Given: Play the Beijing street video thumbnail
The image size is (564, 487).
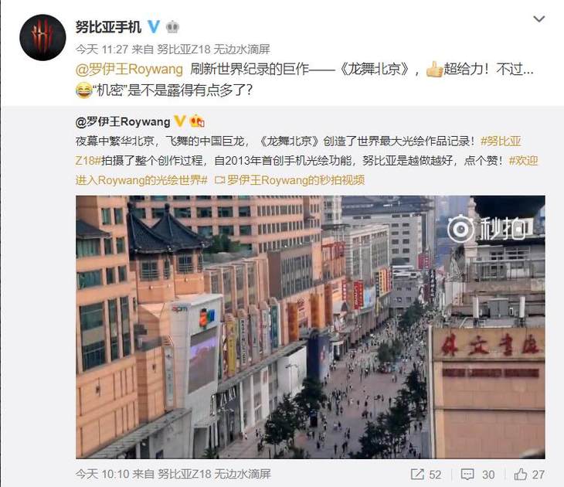Looking at the screenshot, I should (x=311, y=327).
